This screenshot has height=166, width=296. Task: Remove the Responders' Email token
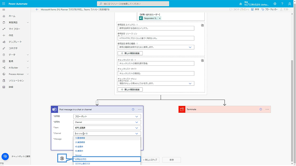(160, 18)
